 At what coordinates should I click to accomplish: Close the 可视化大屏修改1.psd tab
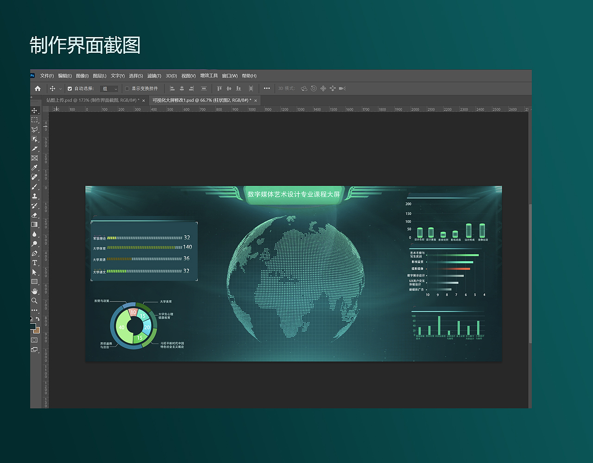coord(256,100)
